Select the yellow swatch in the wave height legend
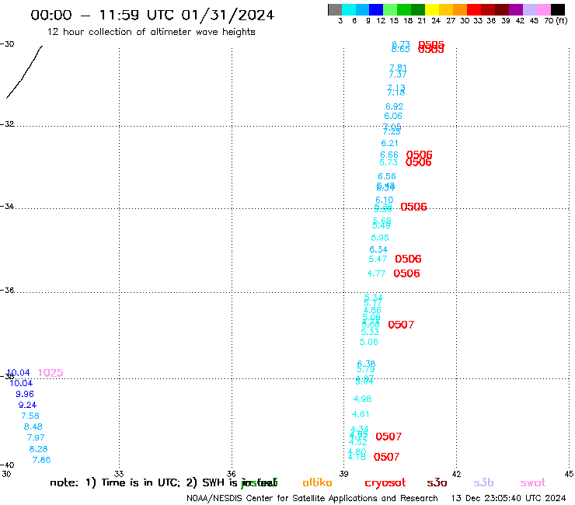Viewport: 575px width, 505px height. [x=432, y=9]
